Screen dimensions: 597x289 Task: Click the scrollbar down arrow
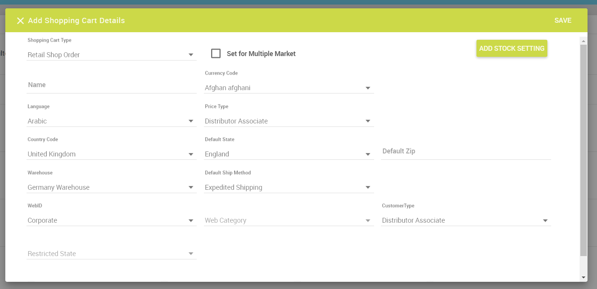pyautogui.click(x=583, y=278)
